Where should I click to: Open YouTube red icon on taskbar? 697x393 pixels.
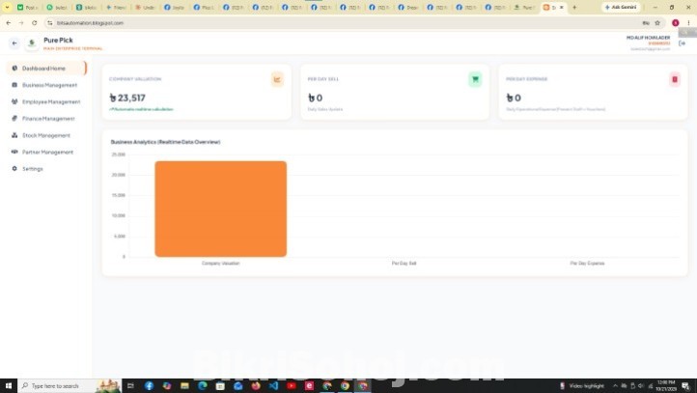click(x=292, y=386)
